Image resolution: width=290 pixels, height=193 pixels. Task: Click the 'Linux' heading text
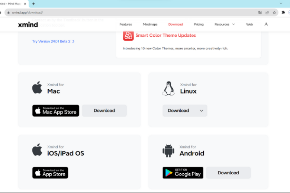(x=188, y=91)
